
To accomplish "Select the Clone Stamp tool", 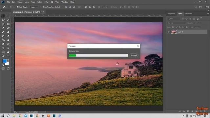I will (x=8, y=32).
